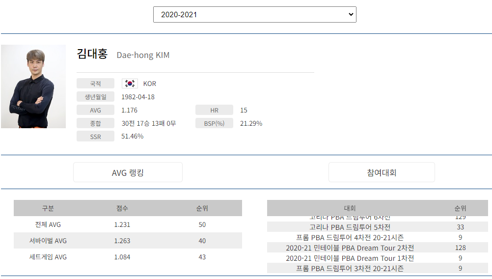Click the 세트게임 AVG row label
The image size is (492, 279).
[x=48, y=257]
